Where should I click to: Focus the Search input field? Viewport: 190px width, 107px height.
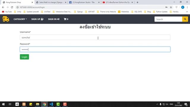168,19
